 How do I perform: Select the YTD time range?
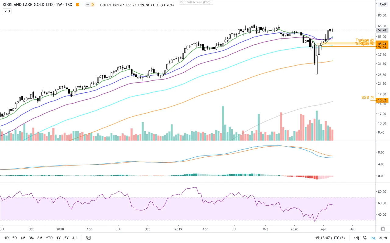(x=49, y=238)
